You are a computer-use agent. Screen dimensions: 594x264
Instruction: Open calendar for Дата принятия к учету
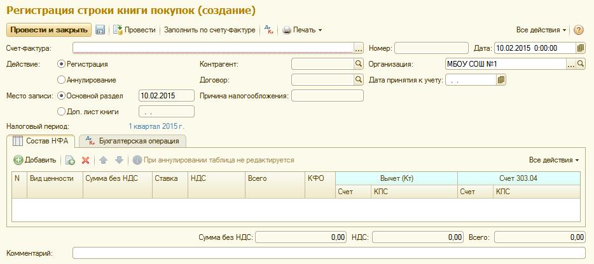coord(501,80)
